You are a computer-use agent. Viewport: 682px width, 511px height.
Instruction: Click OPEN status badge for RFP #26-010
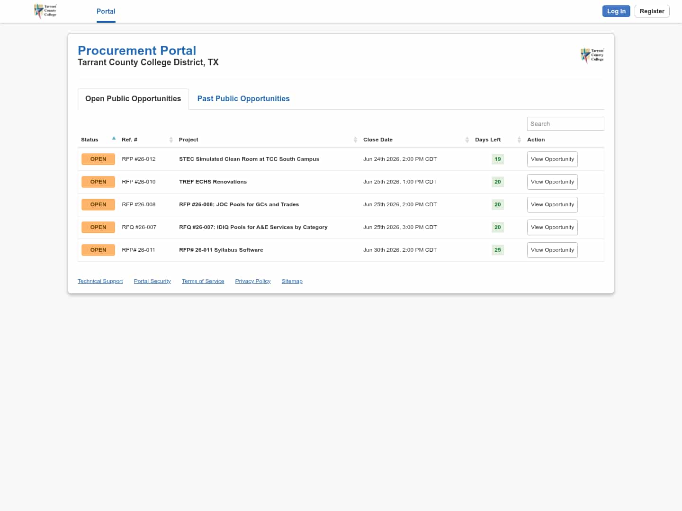[98, 182]
